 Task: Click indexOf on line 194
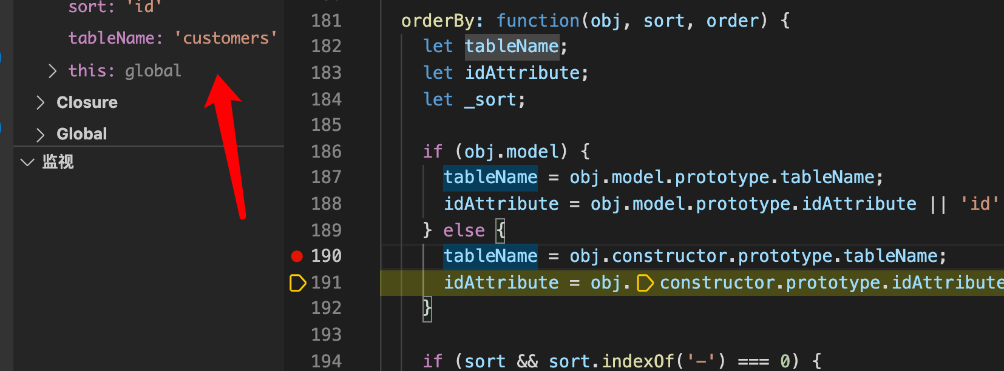pos(638,361)
